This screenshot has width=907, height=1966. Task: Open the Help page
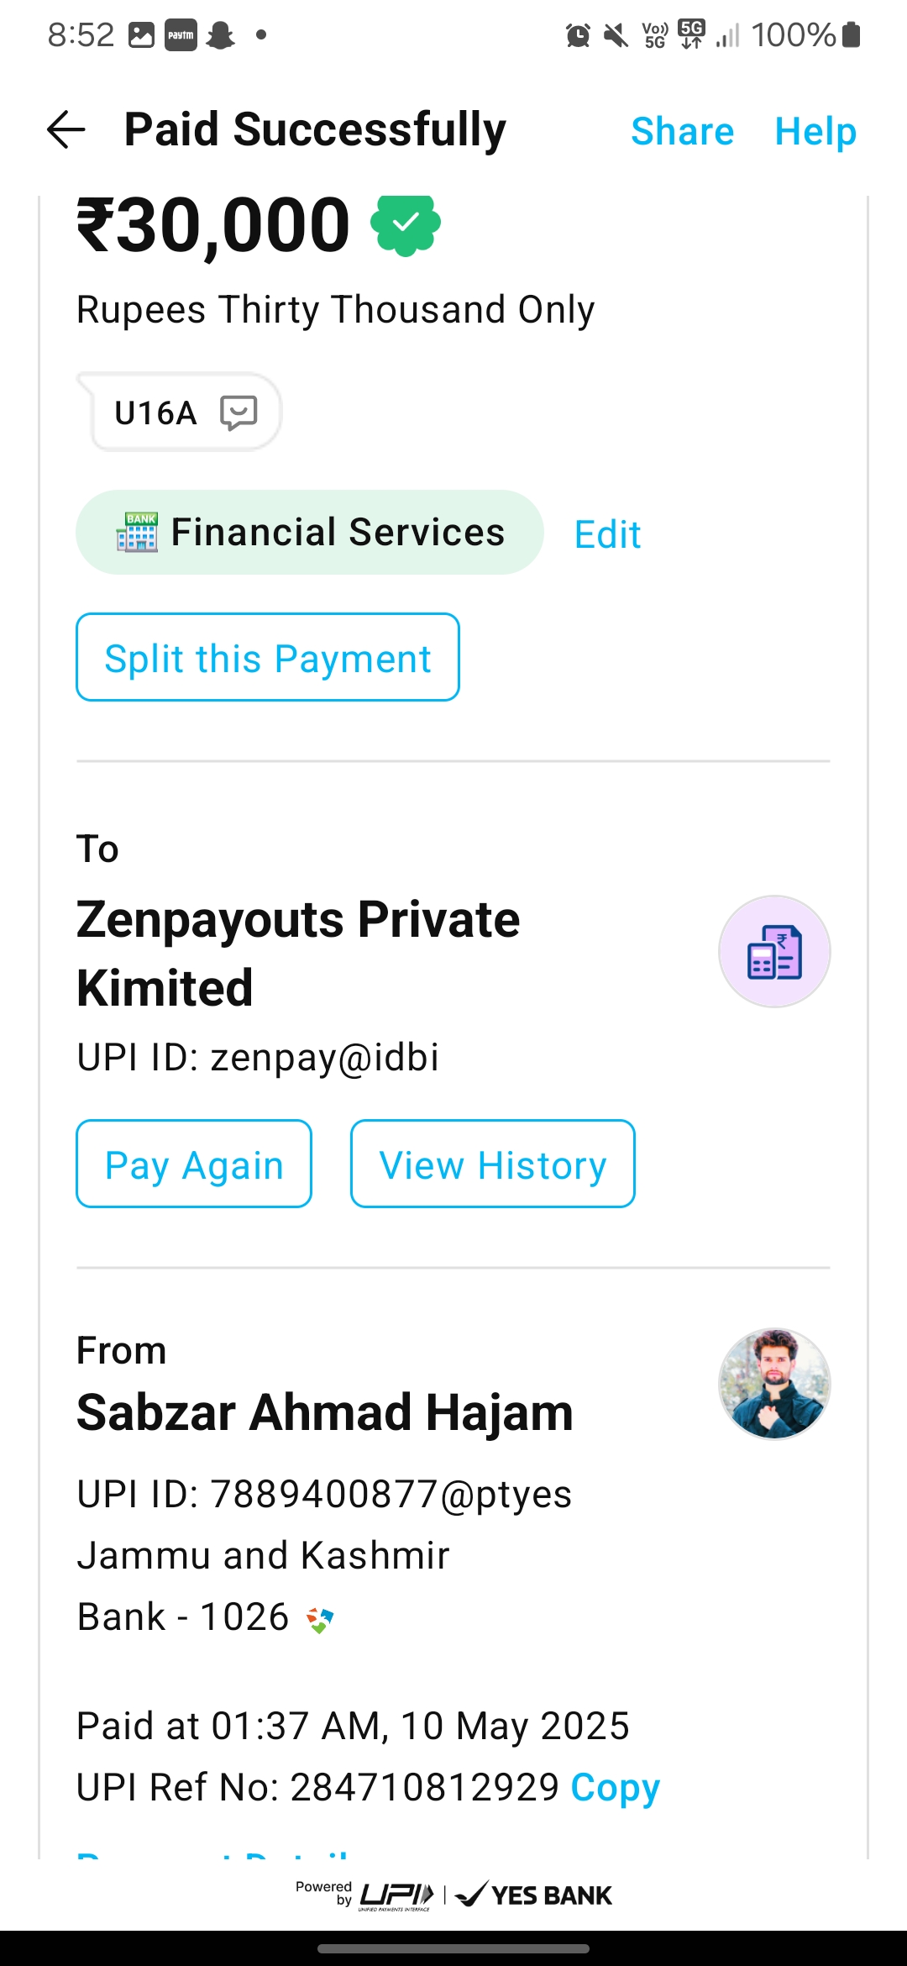[x=815, y=131]
